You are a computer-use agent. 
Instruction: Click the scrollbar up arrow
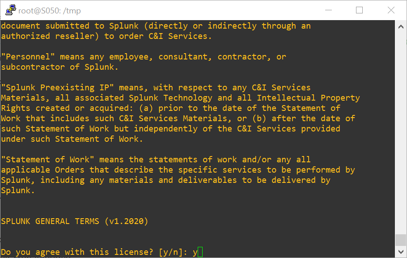401,26
